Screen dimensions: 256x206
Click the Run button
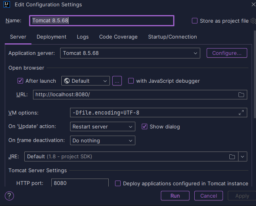click(175, 196)
